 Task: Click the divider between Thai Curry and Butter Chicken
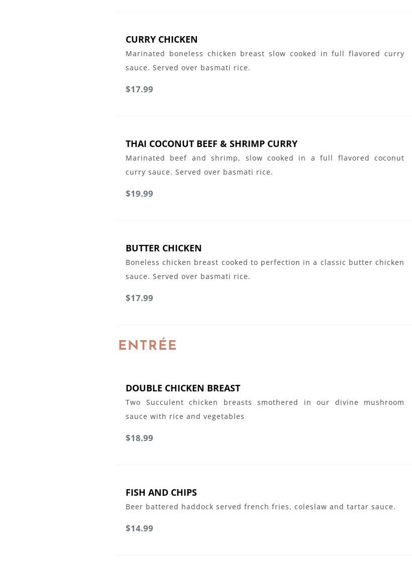(x=264, y=221)
